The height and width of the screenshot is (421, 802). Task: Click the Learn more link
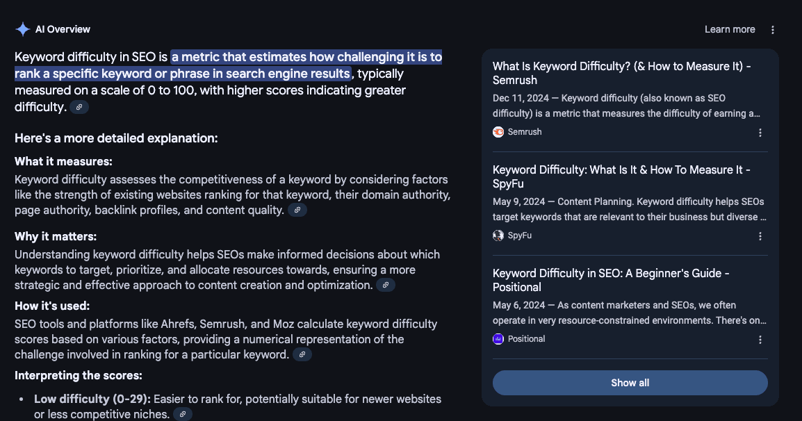(x=730, y=29)
